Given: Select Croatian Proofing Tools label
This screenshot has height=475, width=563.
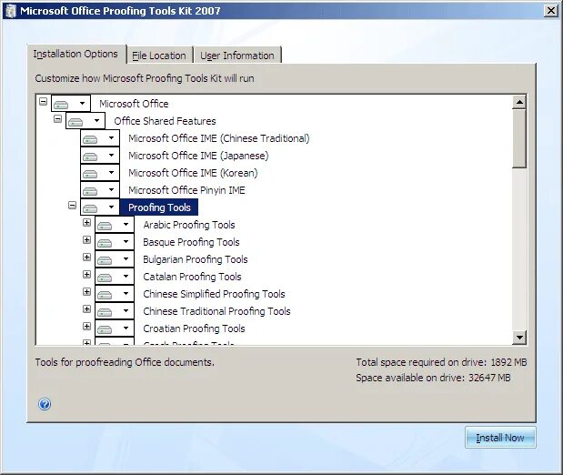Looking at the screenshot, I should point(194,328).
